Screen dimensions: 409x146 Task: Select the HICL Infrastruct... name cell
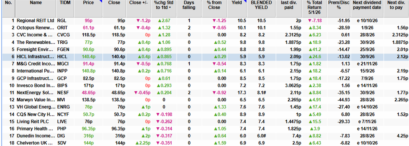click(36, 57)
